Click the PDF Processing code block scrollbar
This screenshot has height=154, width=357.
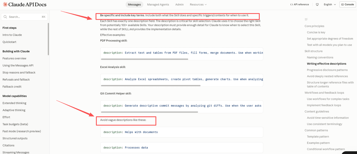144,59
